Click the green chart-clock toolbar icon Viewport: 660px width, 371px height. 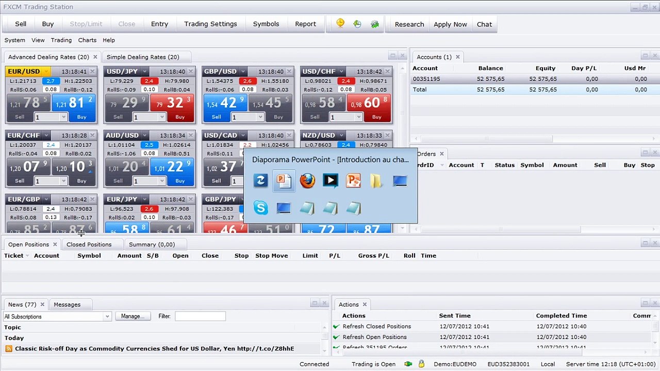pos(357,24)
